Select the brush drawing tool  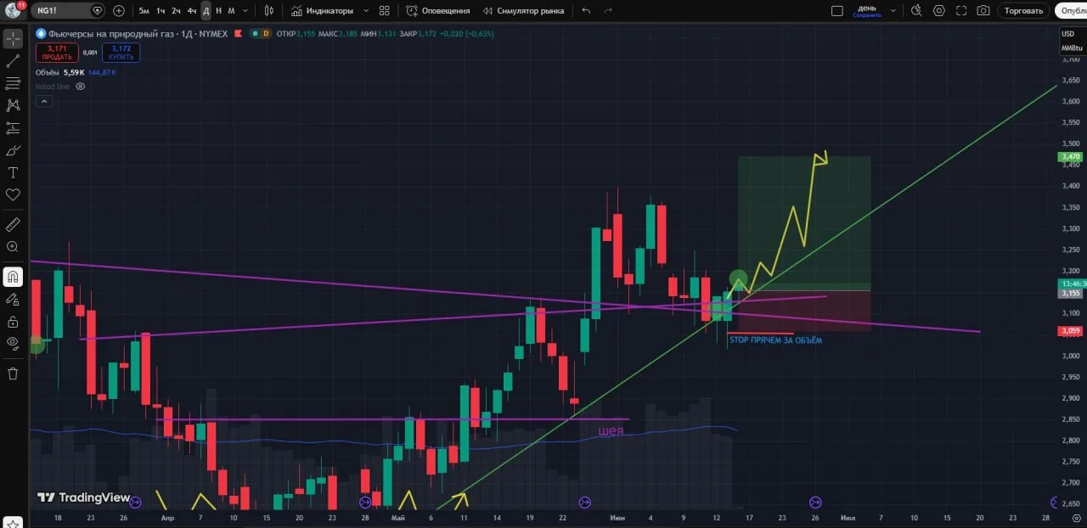click(x=13, y=150)
